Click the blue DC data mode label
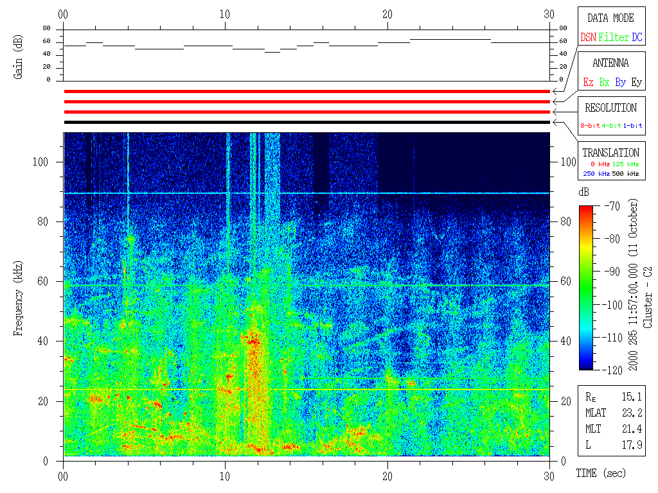This screenshot has height=493, width=658. pyautogui.click(x=637, y=38)
